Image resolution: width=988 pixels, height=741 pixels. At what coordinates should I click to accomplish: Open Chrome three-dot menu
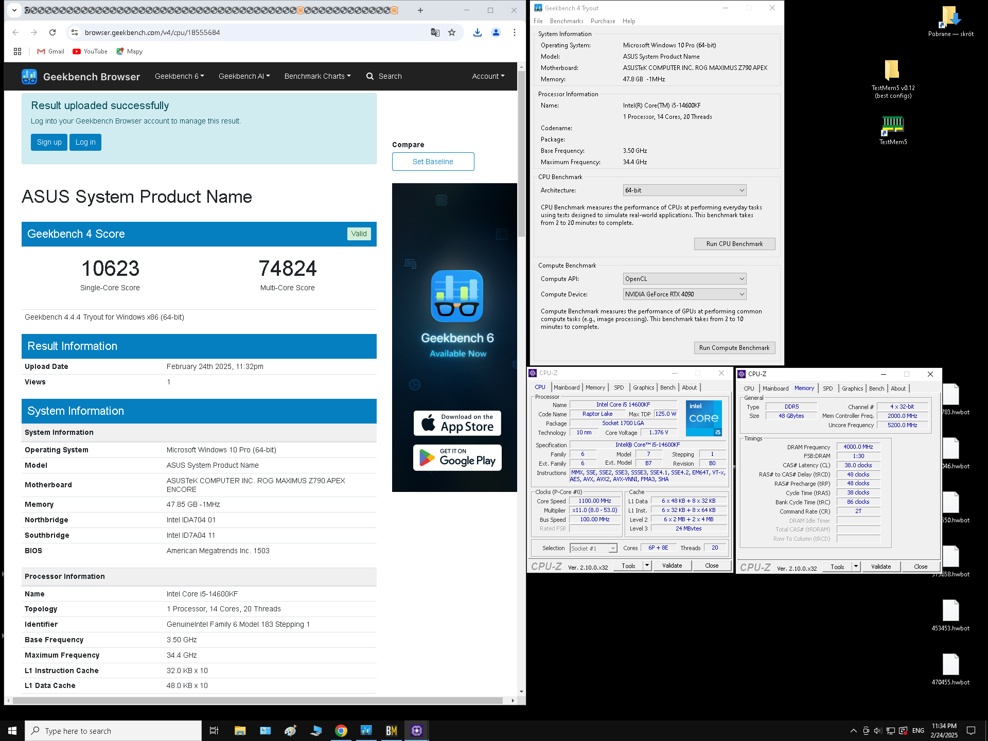click(x=515, y=32)
